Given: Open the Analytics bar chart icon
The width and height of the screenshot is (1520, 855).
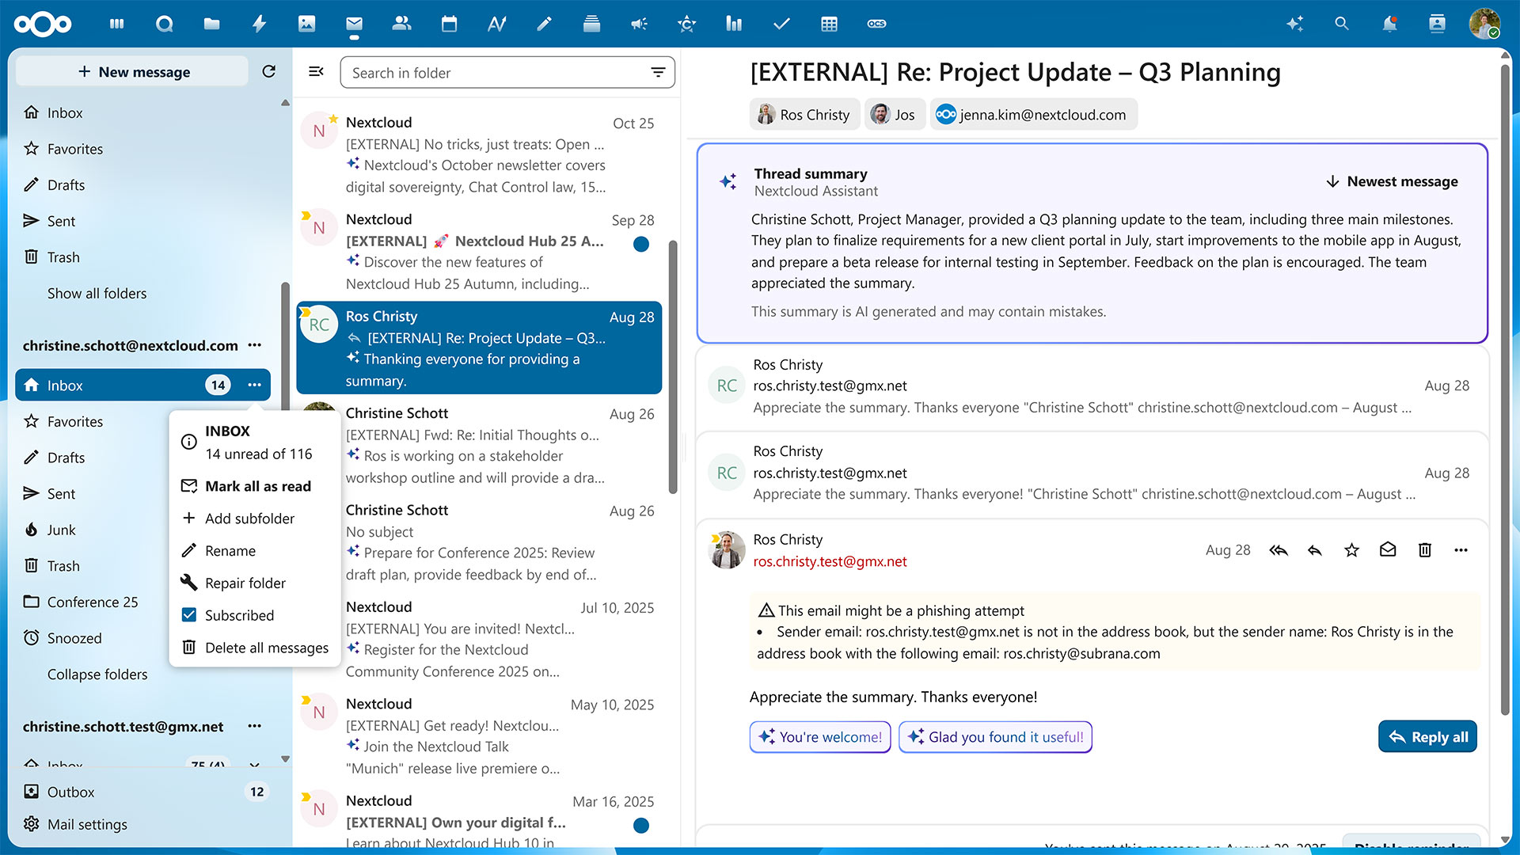Looking at the screenshot, I should (x=734, y=24).
